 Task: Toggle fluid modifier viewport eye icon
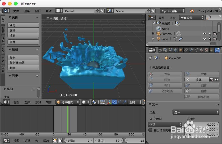click(x=217, y=80)
